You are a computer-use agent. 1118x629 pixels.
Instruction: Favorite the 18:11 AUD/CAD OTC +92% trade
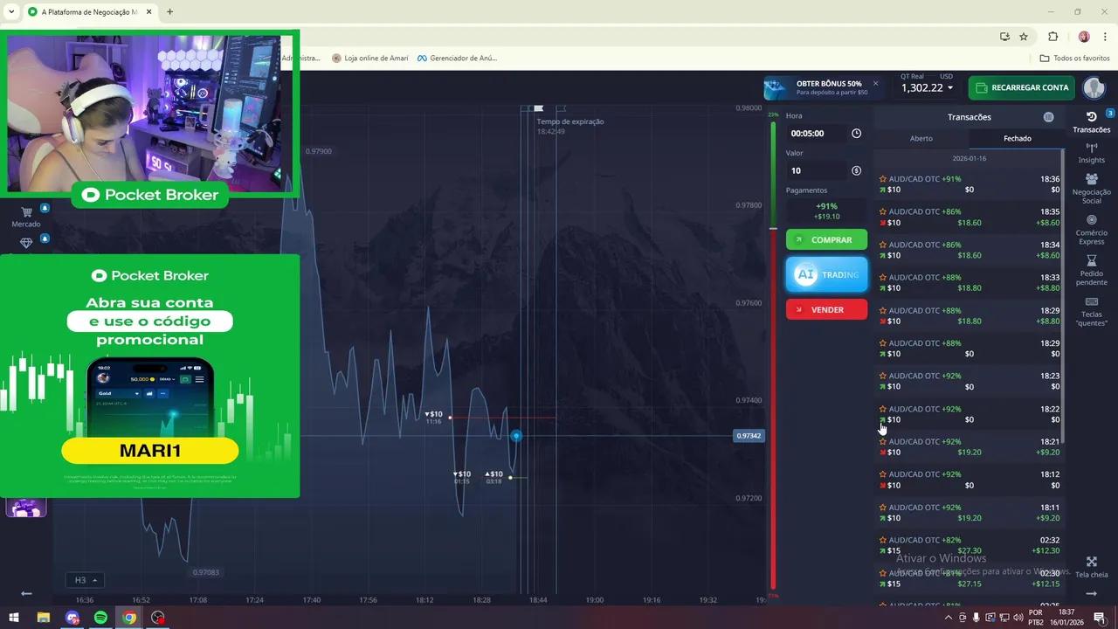(x=883, y=508)
